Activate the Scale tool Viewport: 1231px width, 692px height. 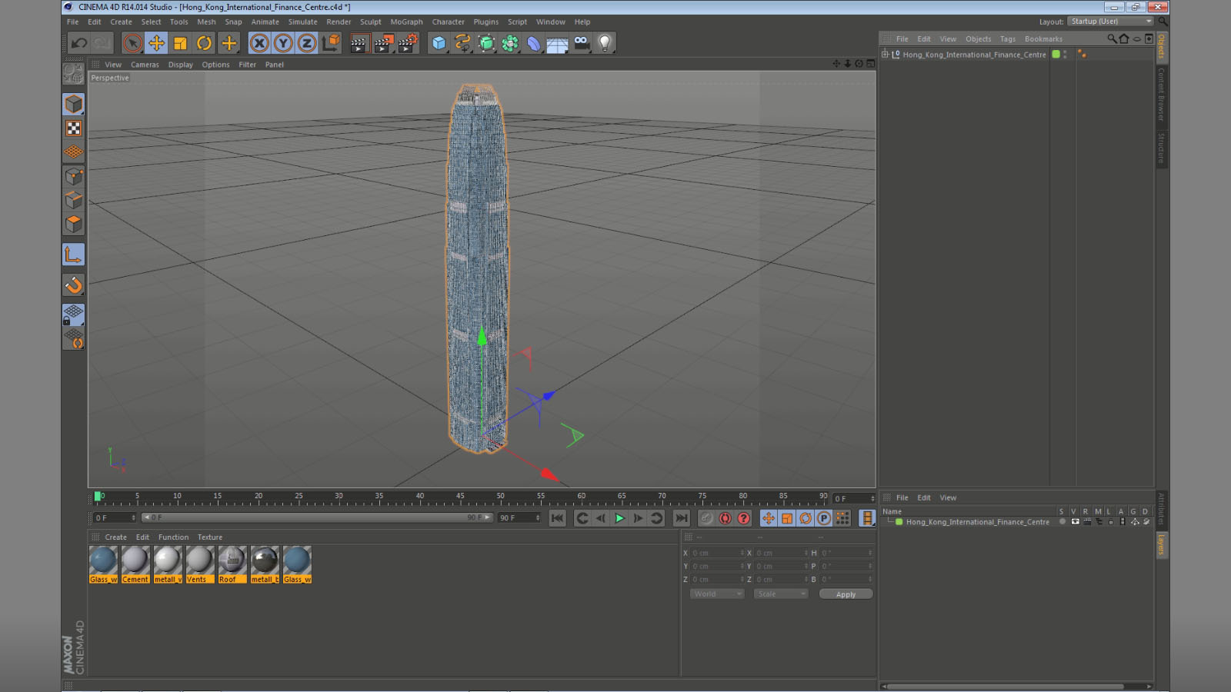(x=180, y=43)
